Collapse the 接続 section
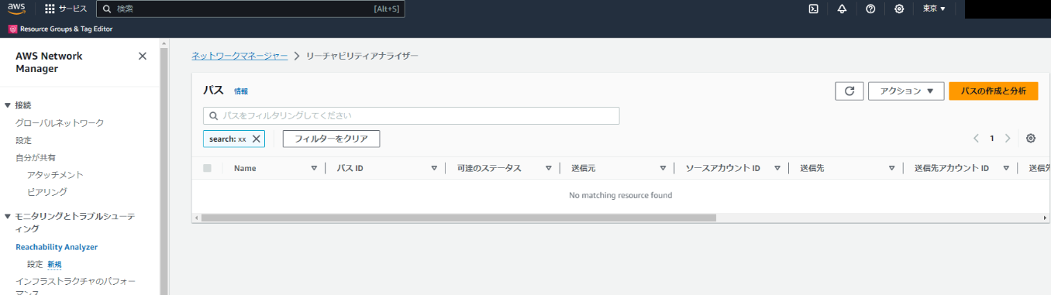 pyautogui.click(x=8, y=105)
